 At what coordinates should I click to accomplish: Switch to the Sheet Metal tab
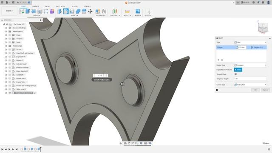click(60, 6)
